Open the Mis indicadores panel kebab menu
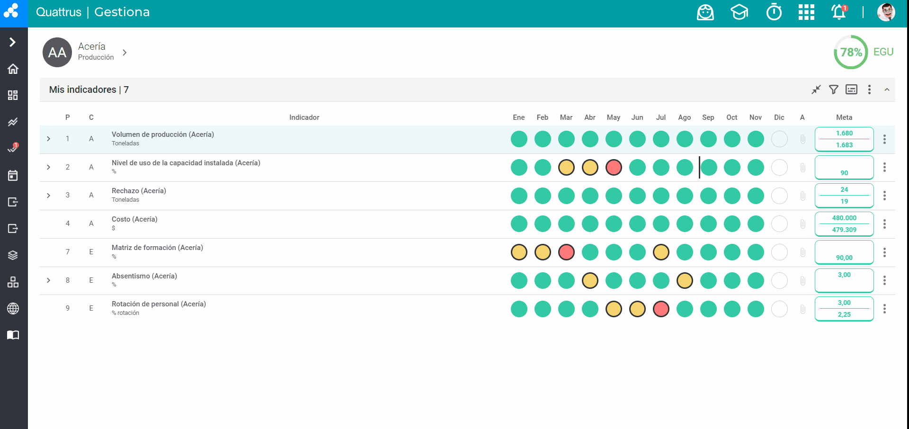The height and width of the screenshot is (429, 909). point(869,89)
